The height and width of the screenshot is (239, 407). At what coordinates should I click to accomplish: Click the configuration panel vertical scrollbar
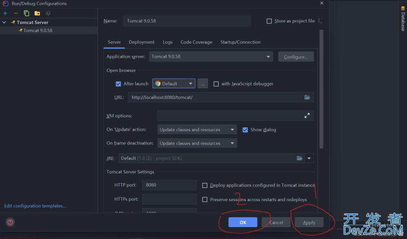322,89
